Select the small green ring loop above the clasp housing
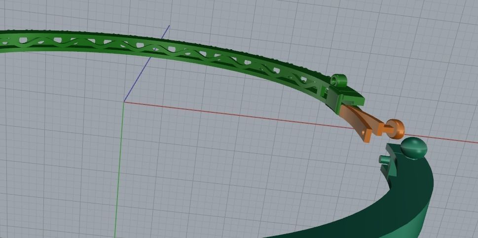The image size is (478, 238). pos(339,80)
